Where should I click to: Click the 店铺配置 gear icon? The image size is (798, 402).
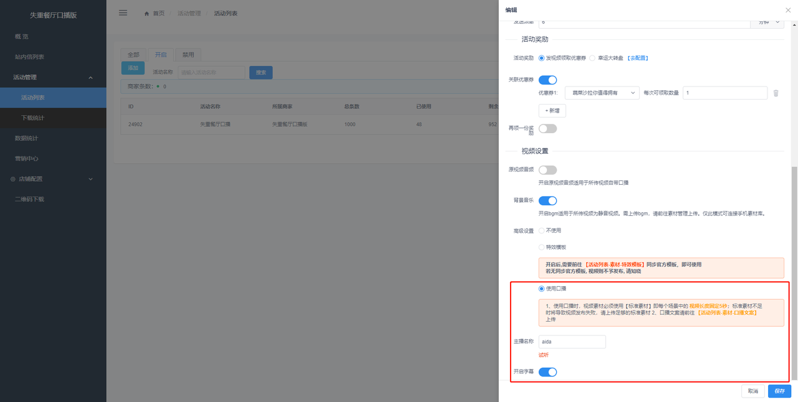coord(13,179)
